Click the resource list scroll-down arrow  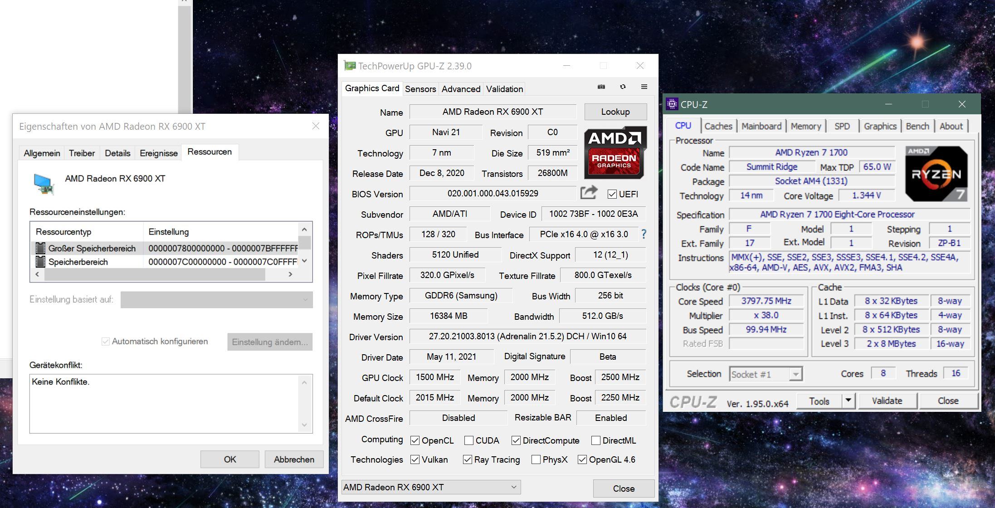coord(304,261)
